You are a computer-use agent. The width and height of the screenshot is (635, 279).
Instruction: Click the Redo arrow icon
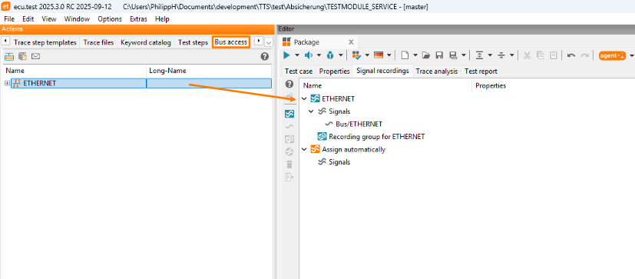[584, 55]
